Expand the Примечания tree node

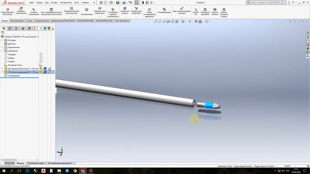2,47
